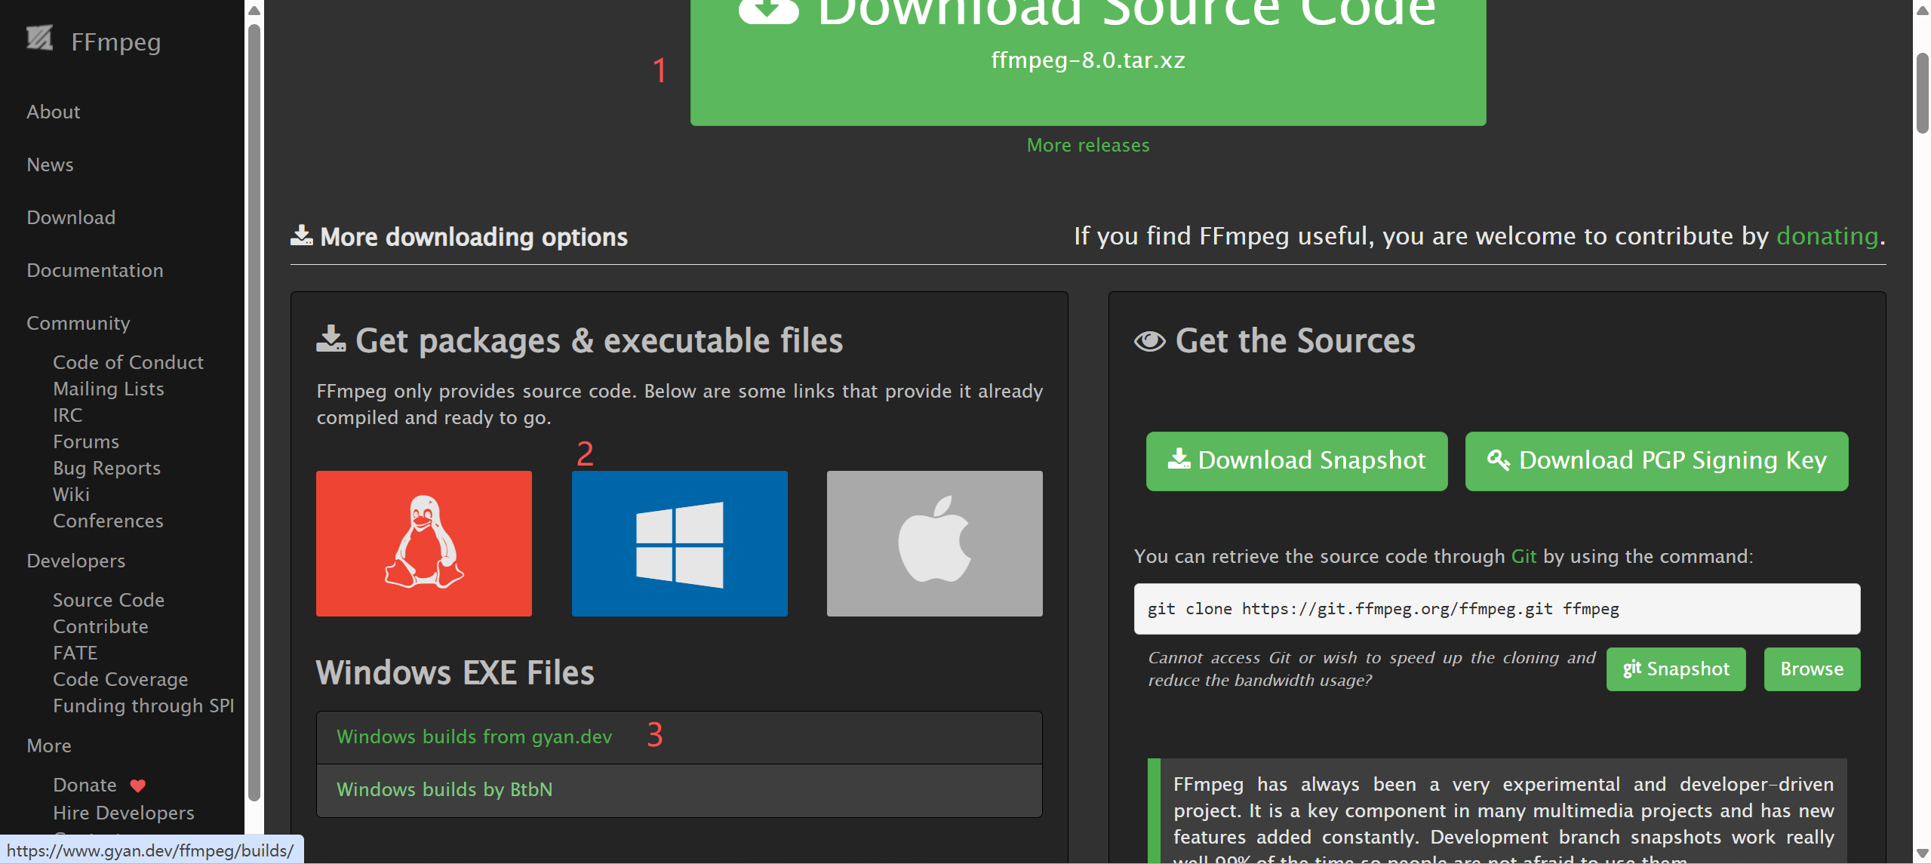The width and height of the screenshot is (1931, 864).
Task: Click the FFmpeg logo in sidebar
Action: click(x=40, y=39)
